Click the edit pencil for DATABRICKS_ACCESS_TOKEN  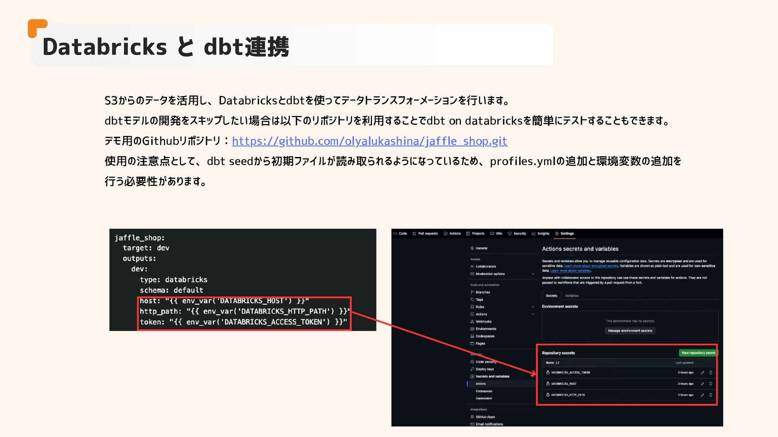click(x=702, y=372)
